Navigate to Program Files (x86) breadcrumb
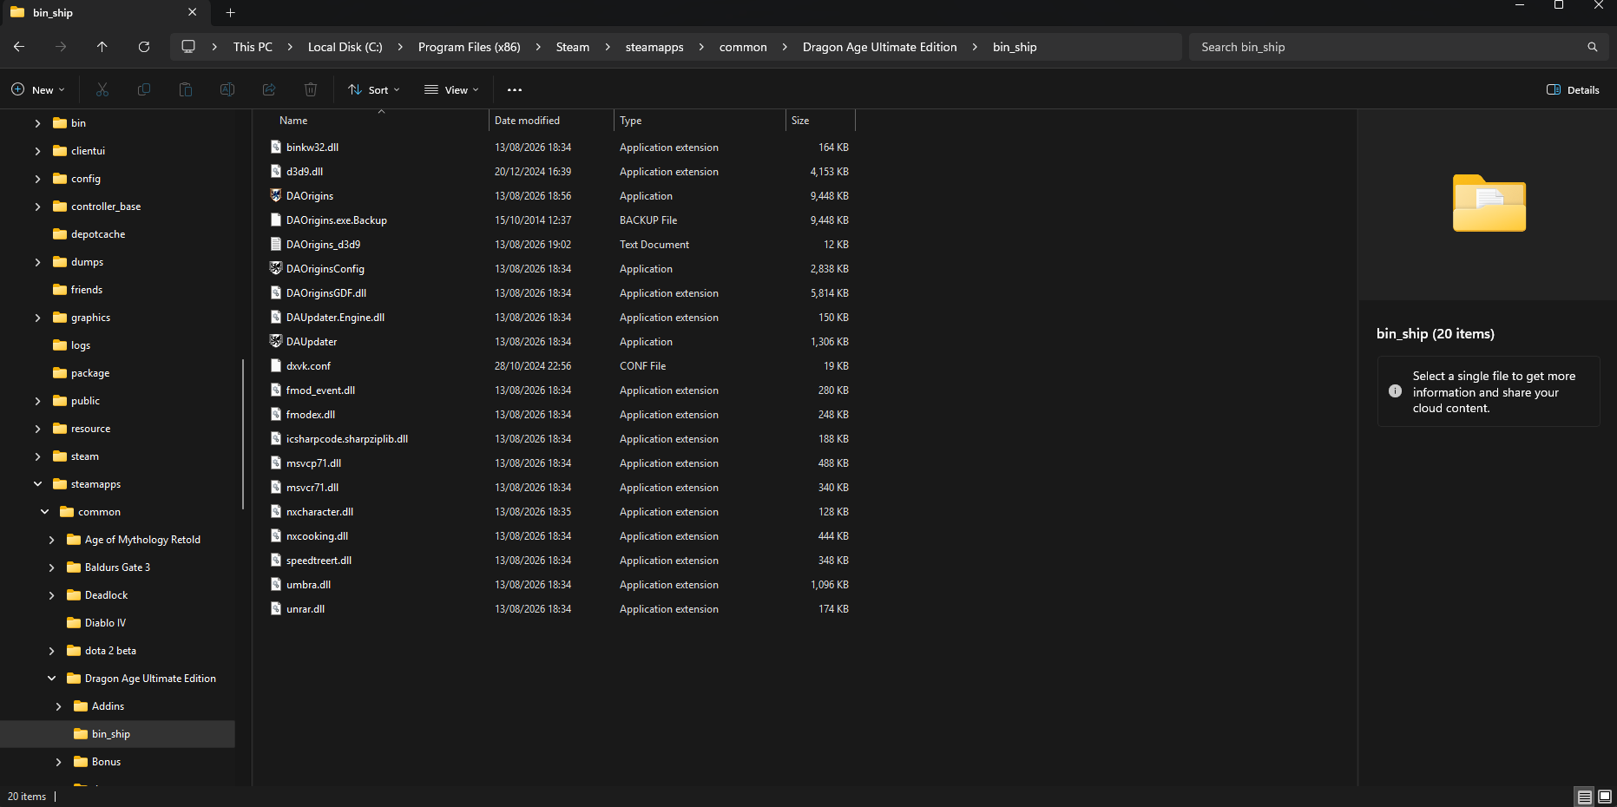Screen dimensions: 1617x807 pos(470,47)
